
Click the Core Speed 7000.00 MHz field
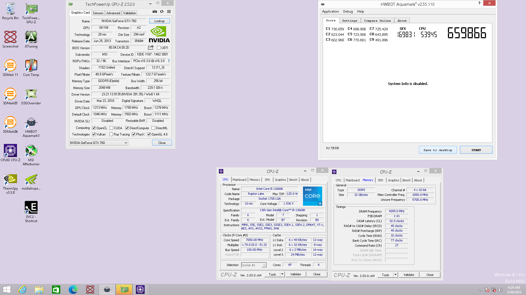click(255, 240)
